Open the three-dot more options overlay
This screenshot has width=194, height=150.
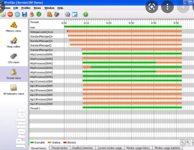167,7
